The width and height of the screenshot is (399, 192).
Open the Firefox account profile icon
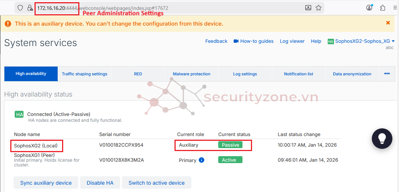point(369,8)
